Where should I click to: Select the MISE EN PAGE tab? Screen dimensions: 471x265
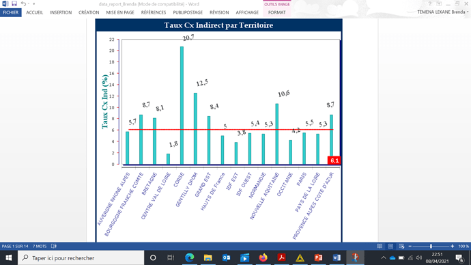(x=120, y=12)
